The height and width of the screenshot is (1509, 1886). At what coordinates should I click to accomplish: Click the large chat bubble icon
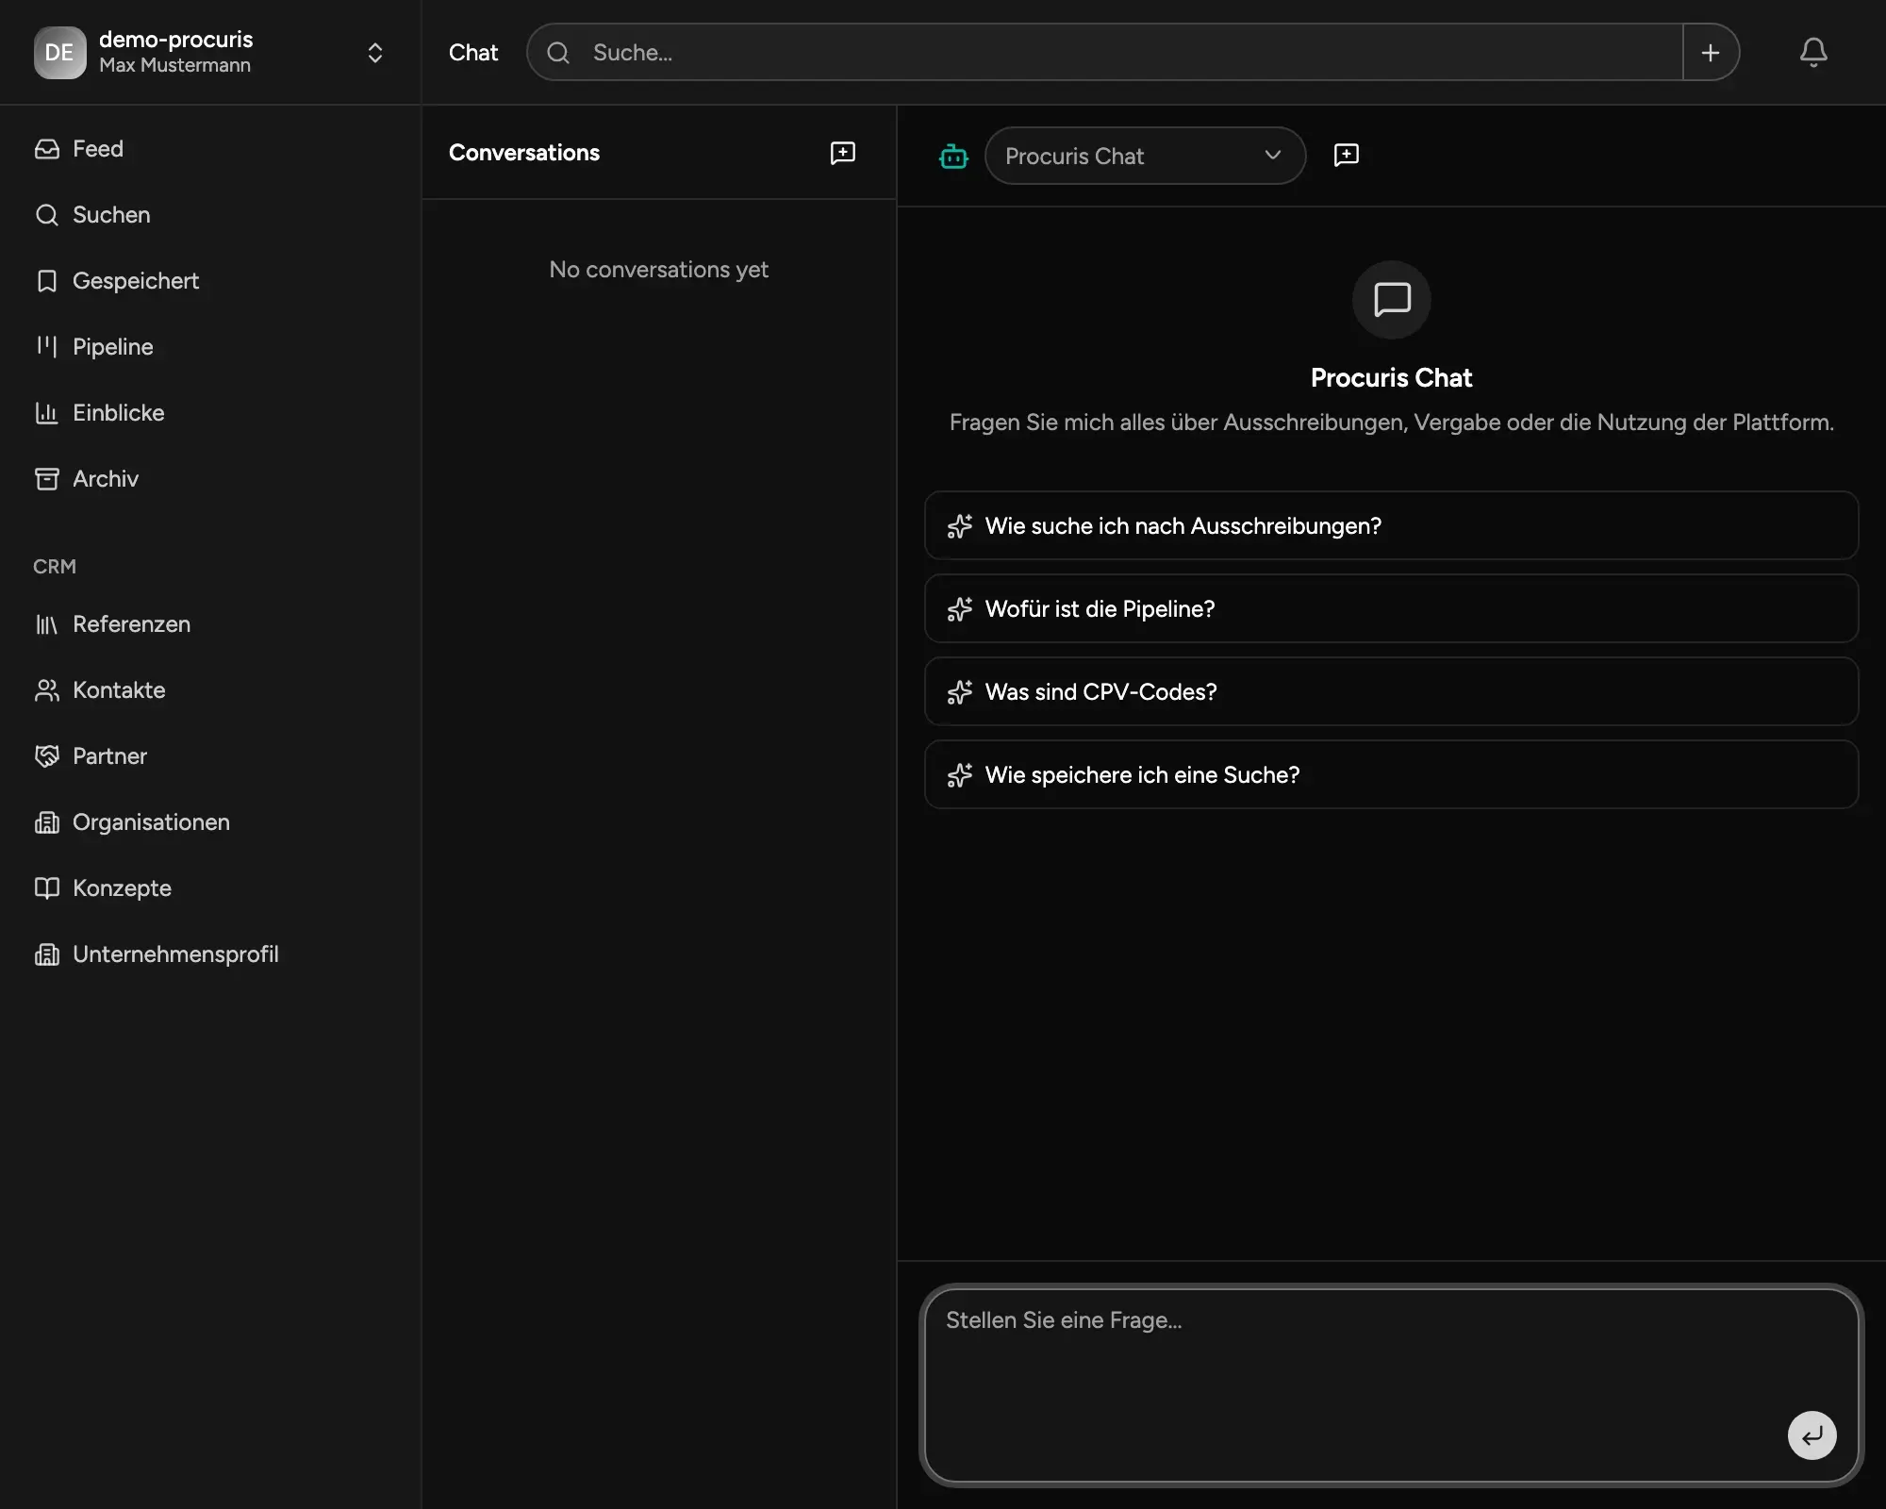1392,300
